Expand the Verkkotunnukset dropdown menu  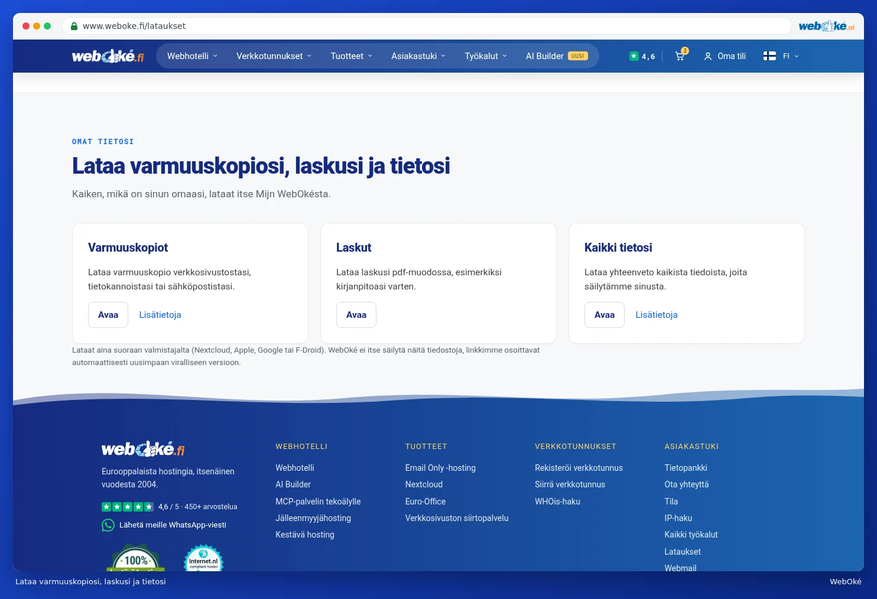[x=274, y=56]
